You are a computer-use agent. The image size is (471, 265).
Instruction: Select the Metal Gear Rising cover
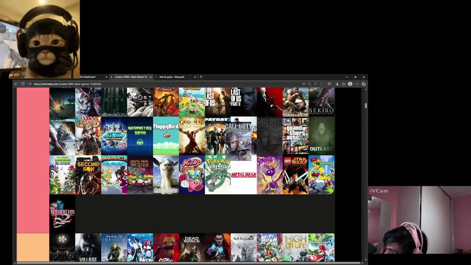tap(62, 136)
